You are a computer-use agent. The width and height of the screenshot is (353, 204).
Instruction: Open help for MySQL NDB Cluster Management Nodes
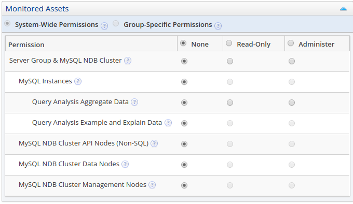(152, 185)
